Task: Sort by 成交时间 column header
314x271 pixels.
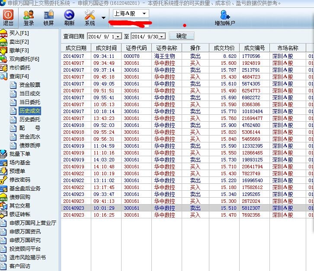Action: 106,48
